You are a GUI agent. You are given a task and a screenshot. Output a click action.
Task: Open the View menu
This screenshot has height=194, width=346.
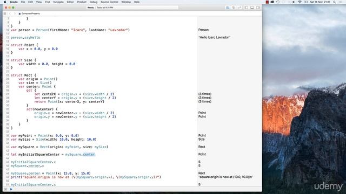(39, 2)
